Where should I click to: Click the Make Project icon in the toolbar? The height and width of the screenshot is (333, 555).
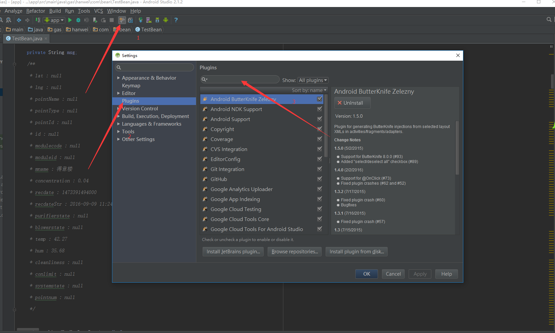tap(38, 20)
